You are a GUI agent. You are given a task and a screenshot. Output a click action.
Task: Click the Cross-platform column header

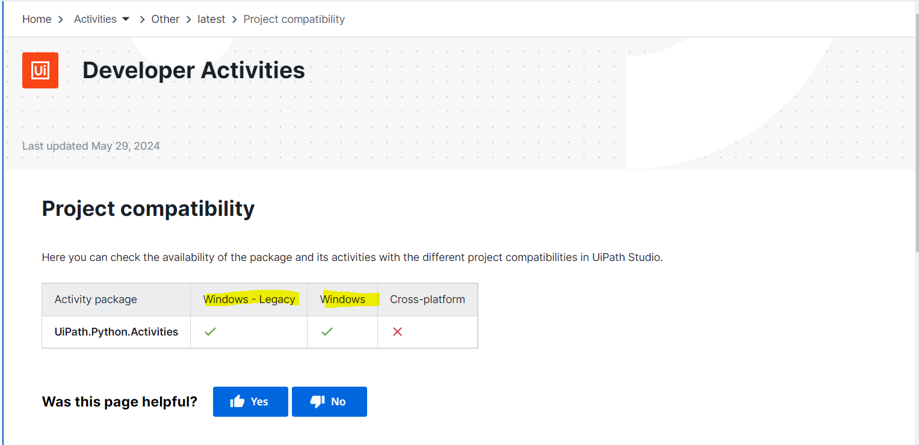(x=427, y=299)
